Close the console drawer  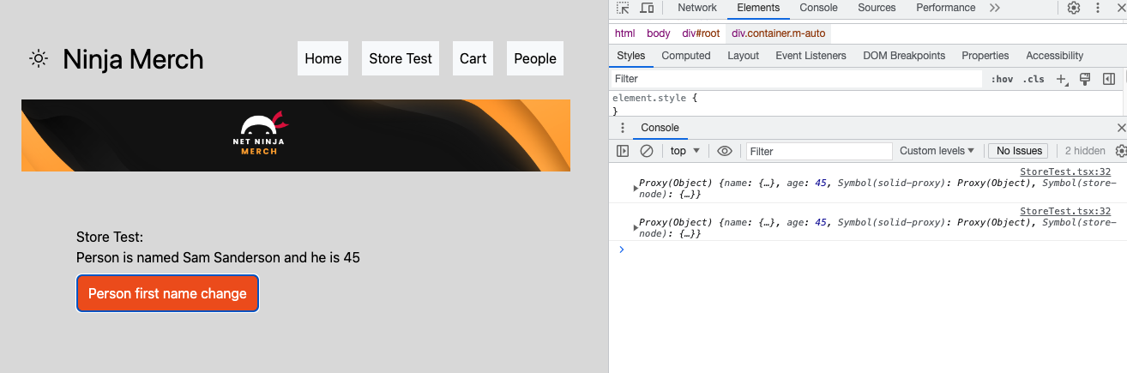[x=1121, y=128]
